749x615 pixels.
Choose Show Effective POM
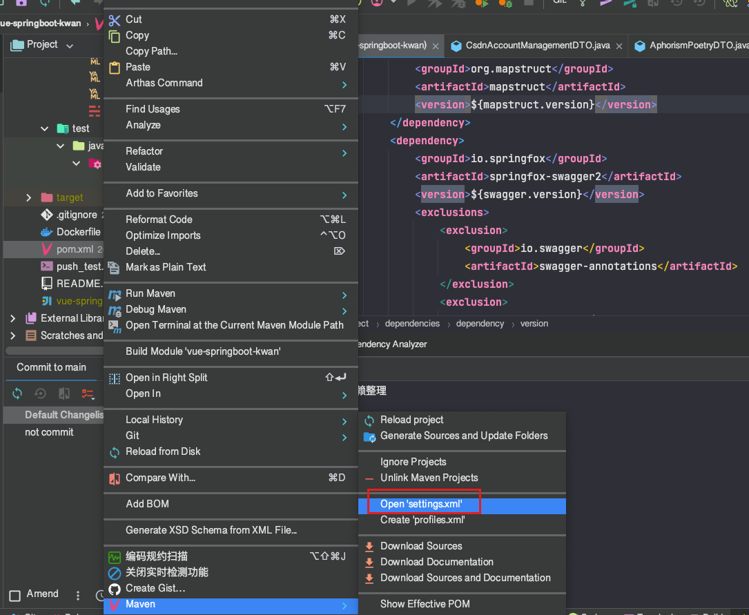425,604
